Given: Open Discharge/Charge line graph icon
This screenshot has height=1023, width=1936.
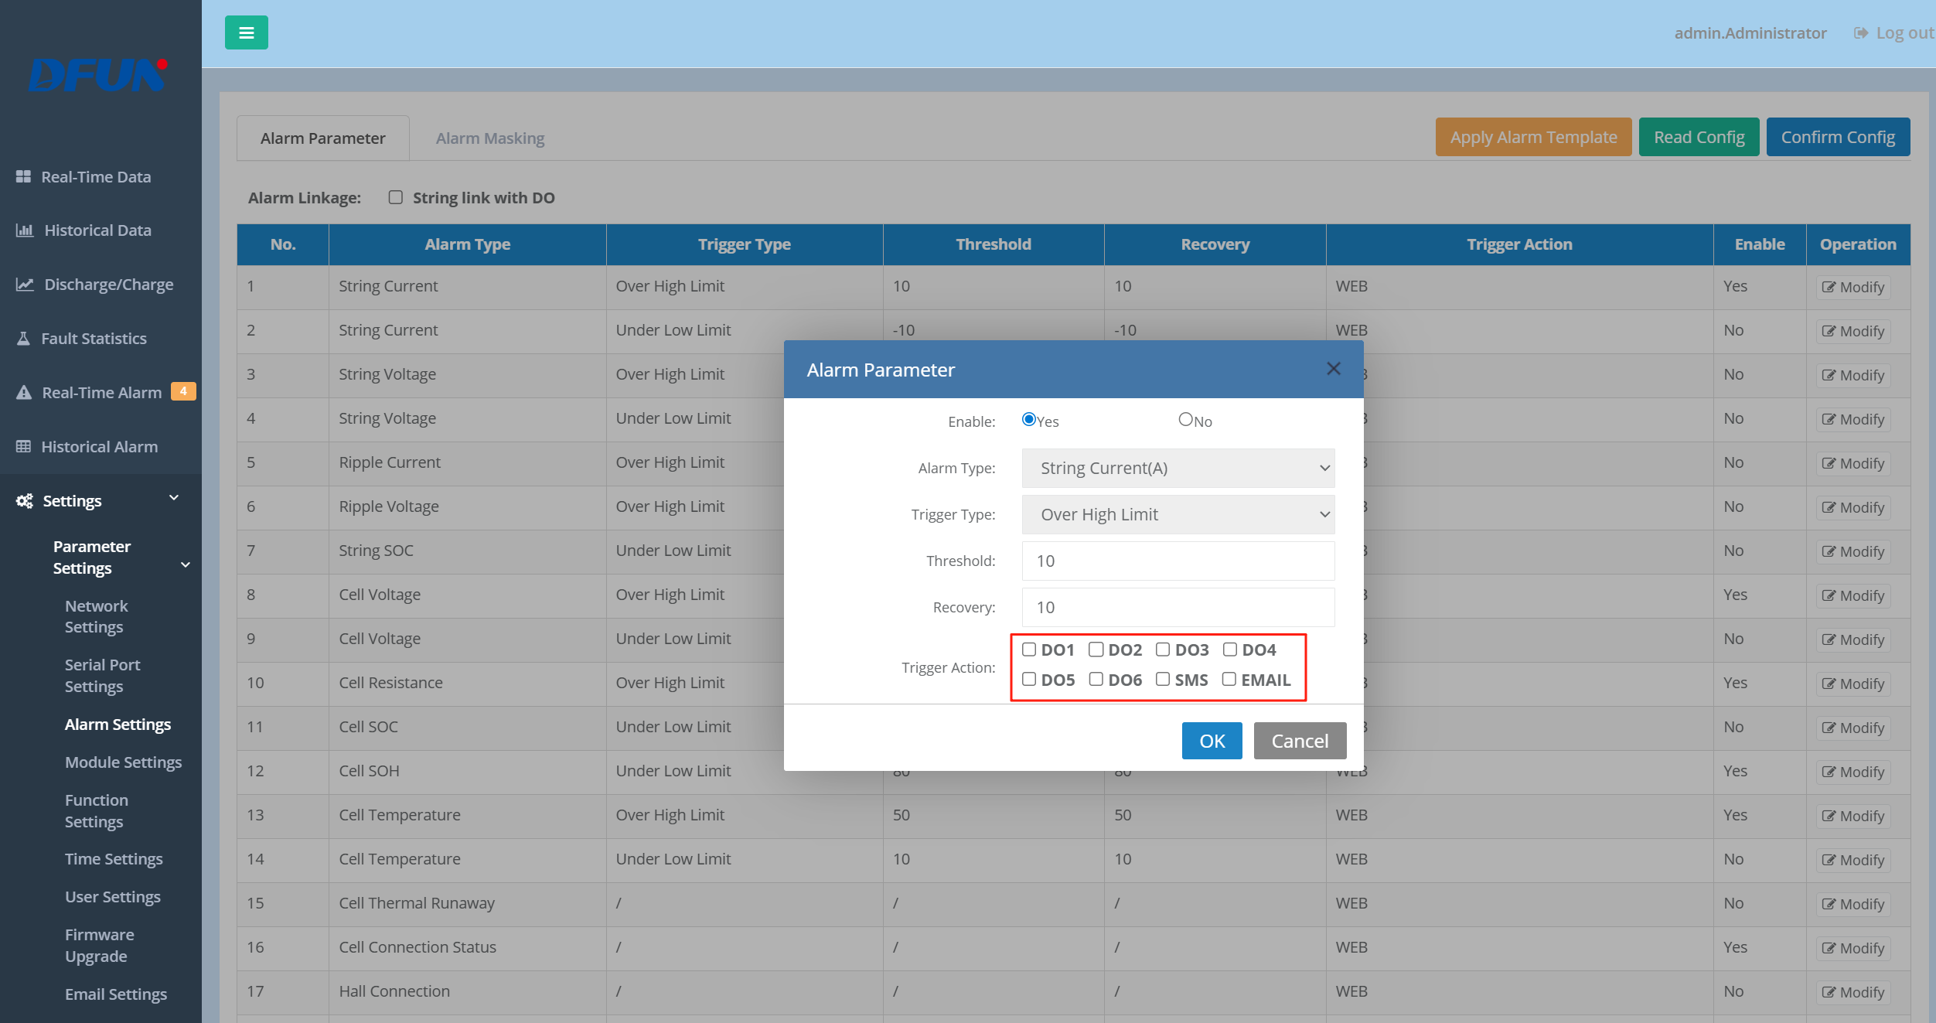Looking at the screenshot, I should click(x=25, y=285).
